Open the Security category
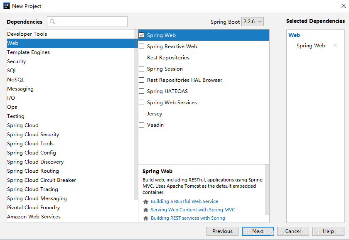Viewport: 349px width, 240px height. point(70,61)
